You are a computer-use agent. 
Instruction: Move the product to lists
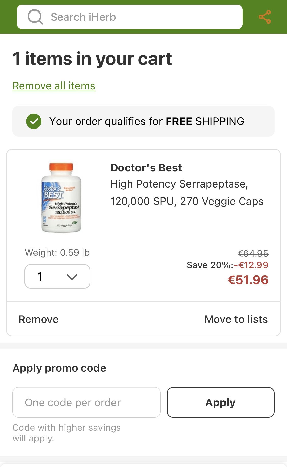coord(236,319)
